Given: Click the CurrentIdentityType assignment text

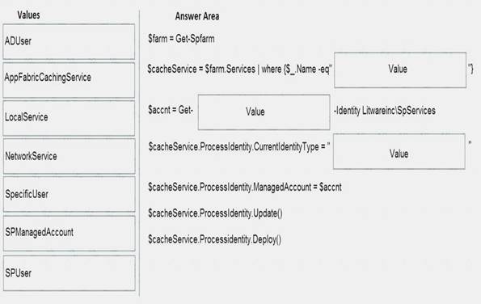Looking at the screenshot, I should coord(239,146).
